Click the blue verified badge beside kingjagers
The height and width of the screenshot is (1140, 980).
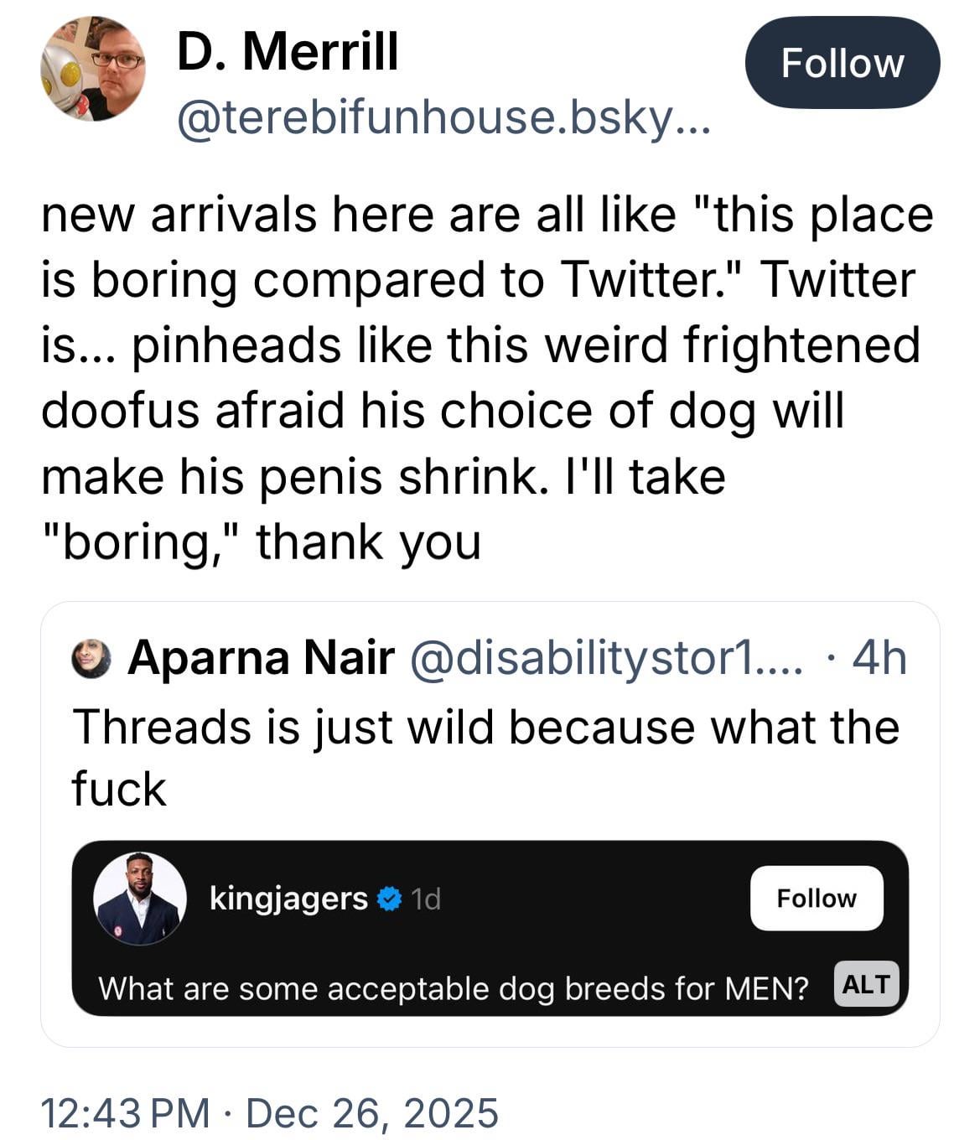[x=388, y=899]
